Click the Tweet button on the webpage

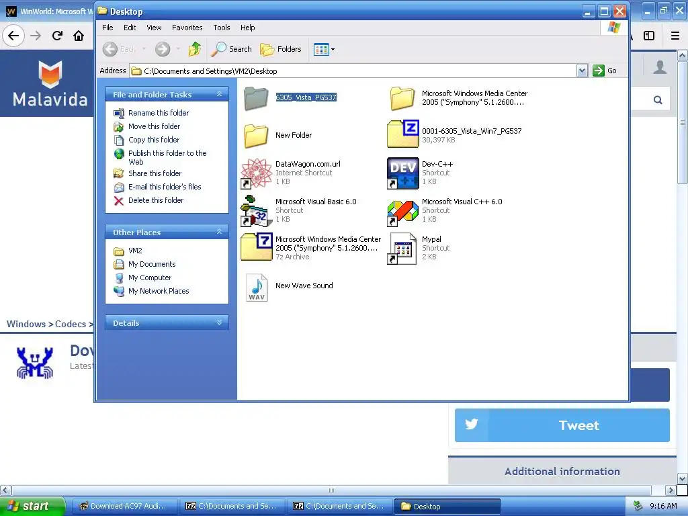(562, 425)
